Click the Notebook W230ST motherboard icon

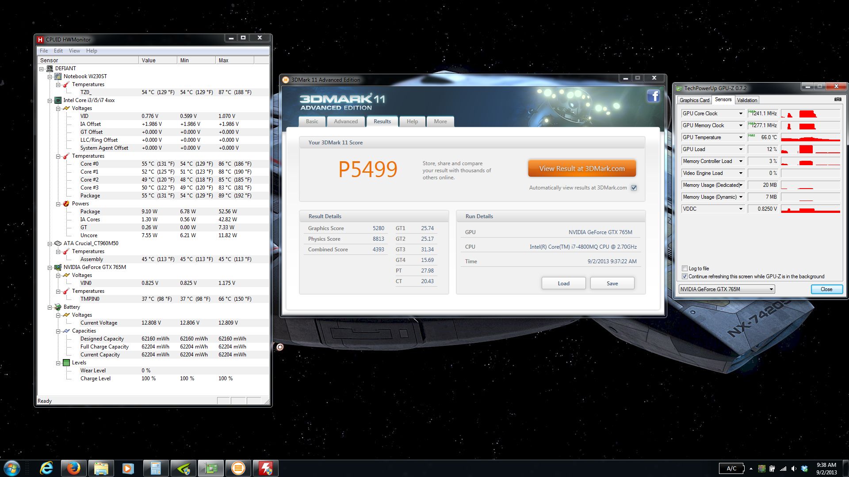[x=58, y=76]
